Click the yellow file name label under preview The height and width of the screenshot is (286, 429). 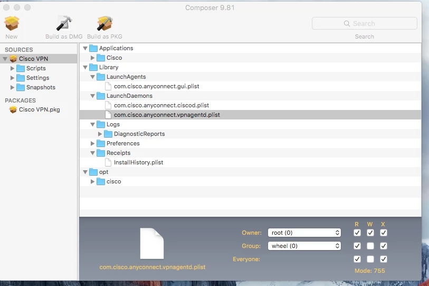click(x=152, y=267)
